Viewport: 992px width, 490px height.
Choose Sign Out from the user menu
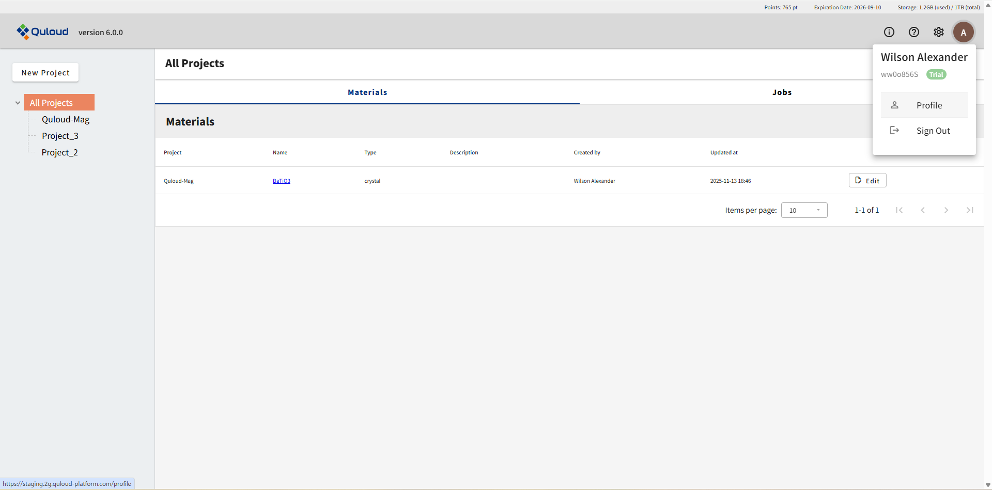(x=933, y=131)
